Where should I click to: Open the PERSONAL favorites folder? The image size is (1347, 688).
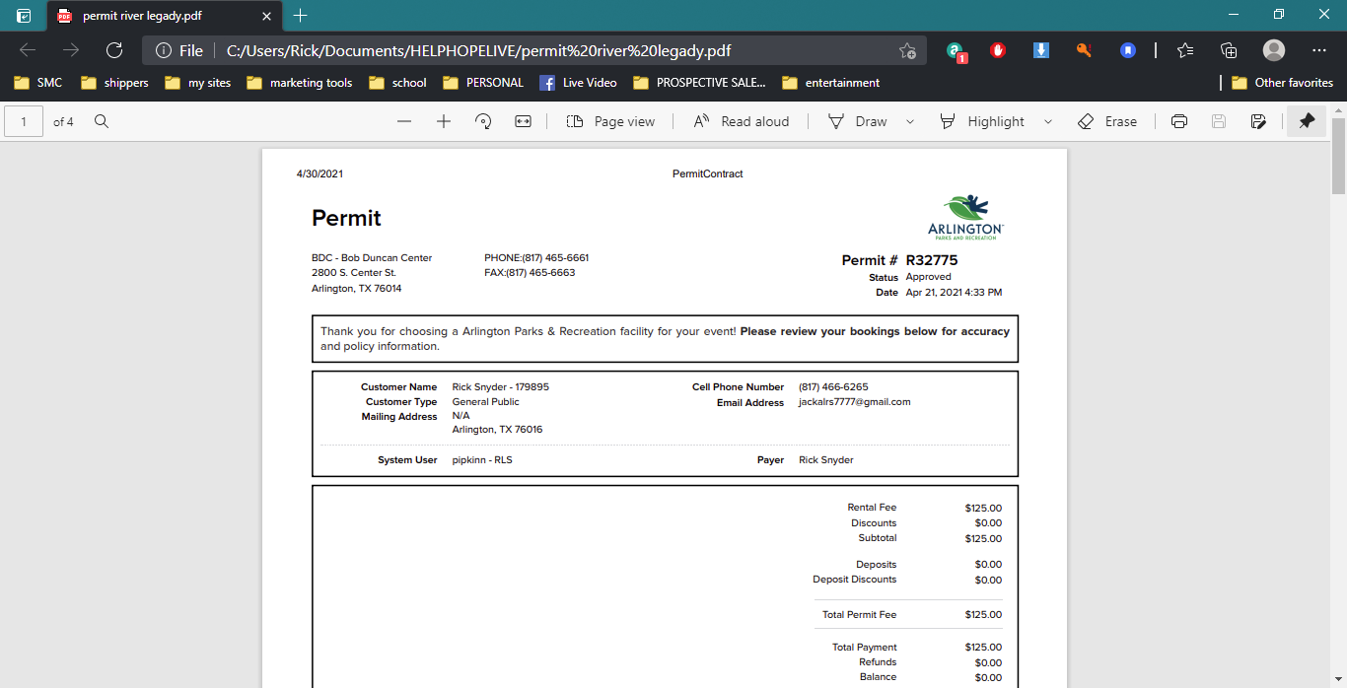point(482,83)
